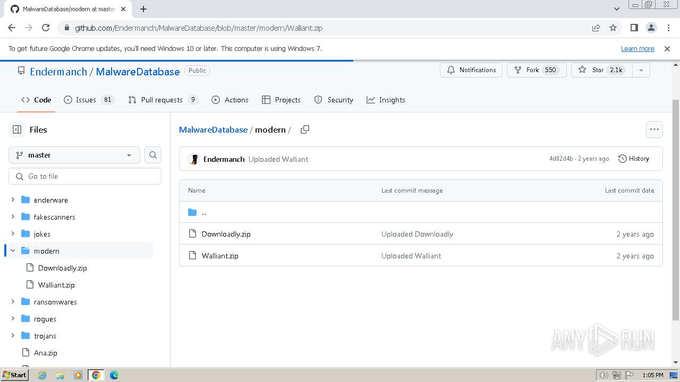Viewport: 680px width, 382px height.
Task: Open the Pull requests tab
Action: pyautogui.click(x=161, y=100)
